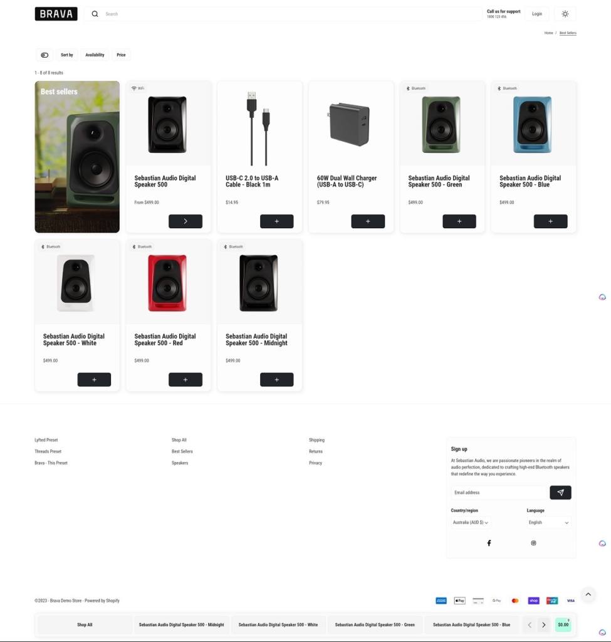Expand the Price filter
This screenshot has width=611, height=642.
point(121,55)
